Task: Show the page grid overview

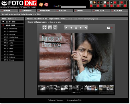Action: (x=76, y=28)
